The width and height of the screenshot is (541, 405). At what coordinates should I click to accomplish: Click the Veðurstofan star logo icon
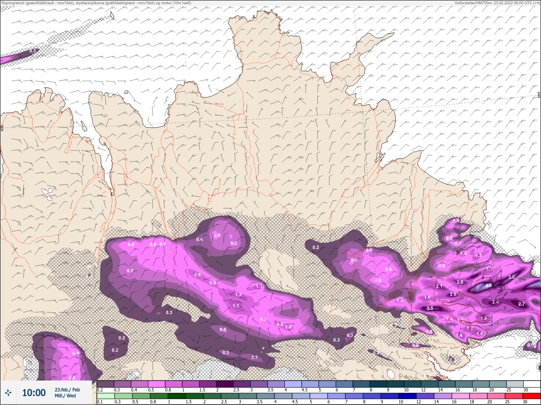pyautogui.click(x=8, y=393)
